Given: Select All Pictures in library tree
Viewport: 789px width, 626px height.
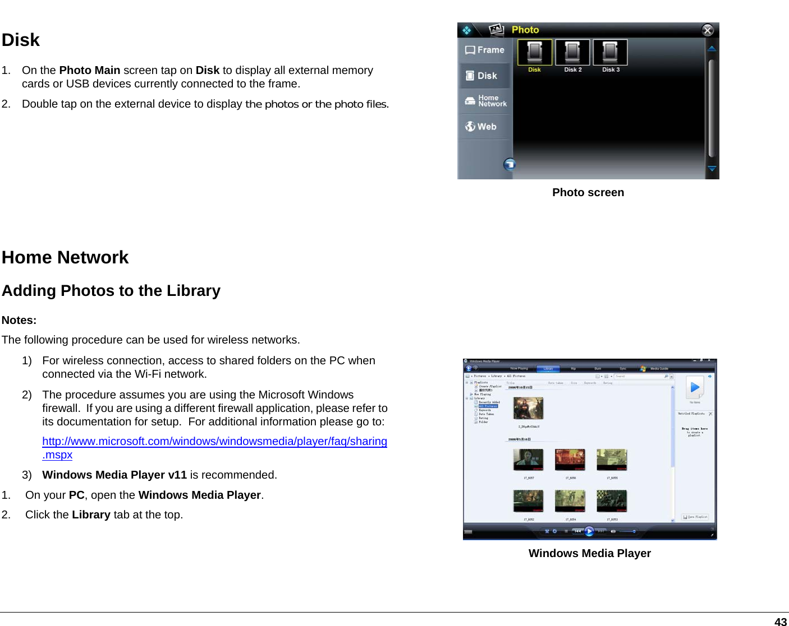Looking at the screenshot, I should (x=488, y=406).
